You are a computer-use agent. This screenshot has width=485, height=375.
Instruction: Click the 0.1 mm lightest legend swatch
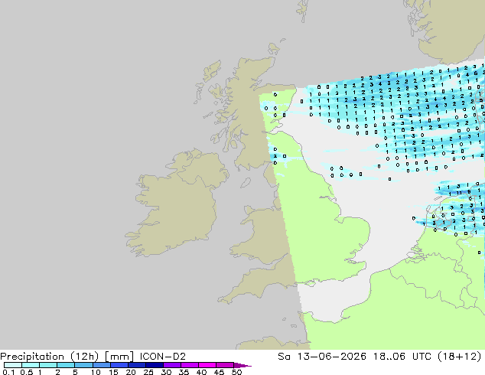13,365
